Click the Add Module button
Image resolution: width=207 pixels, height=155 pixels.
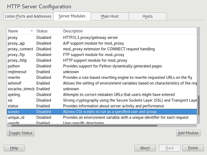[x=188, y=133]
